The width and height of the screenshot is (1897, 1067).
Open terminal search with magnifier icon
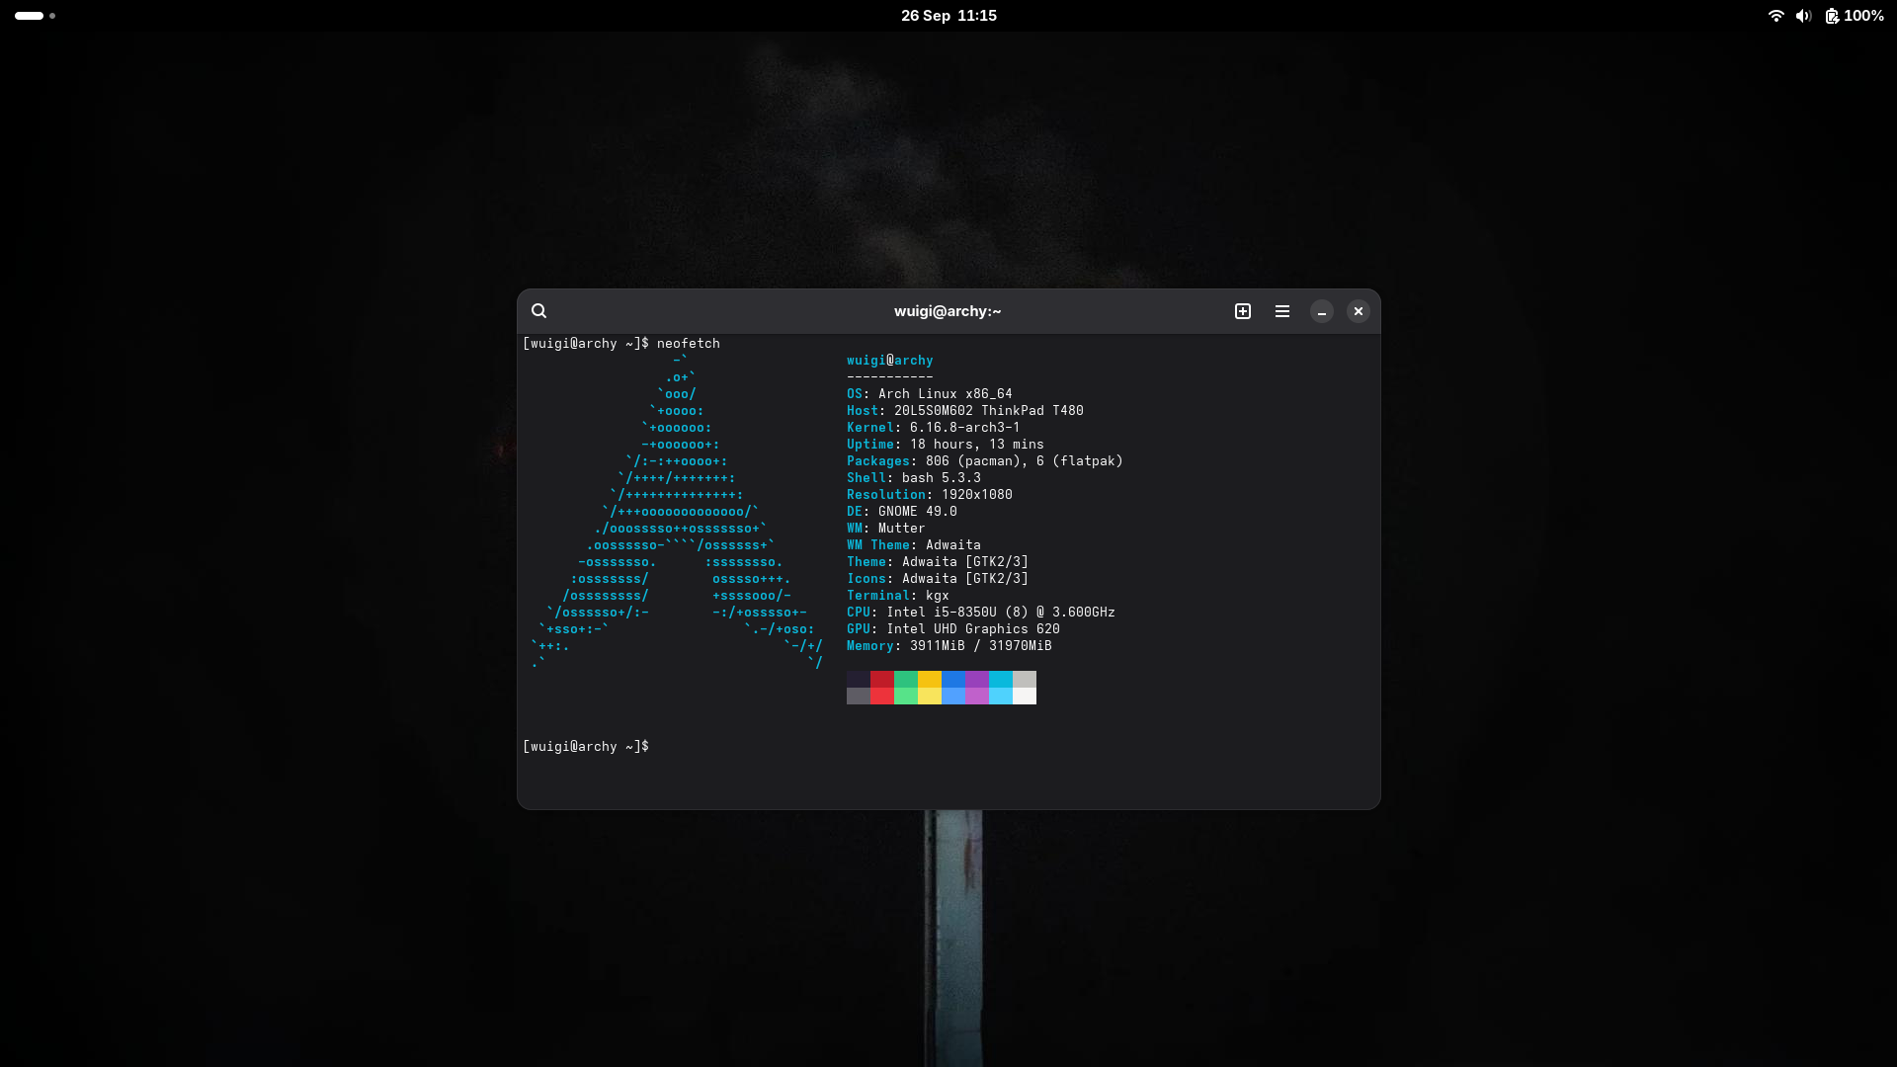(x=538, y=311)
